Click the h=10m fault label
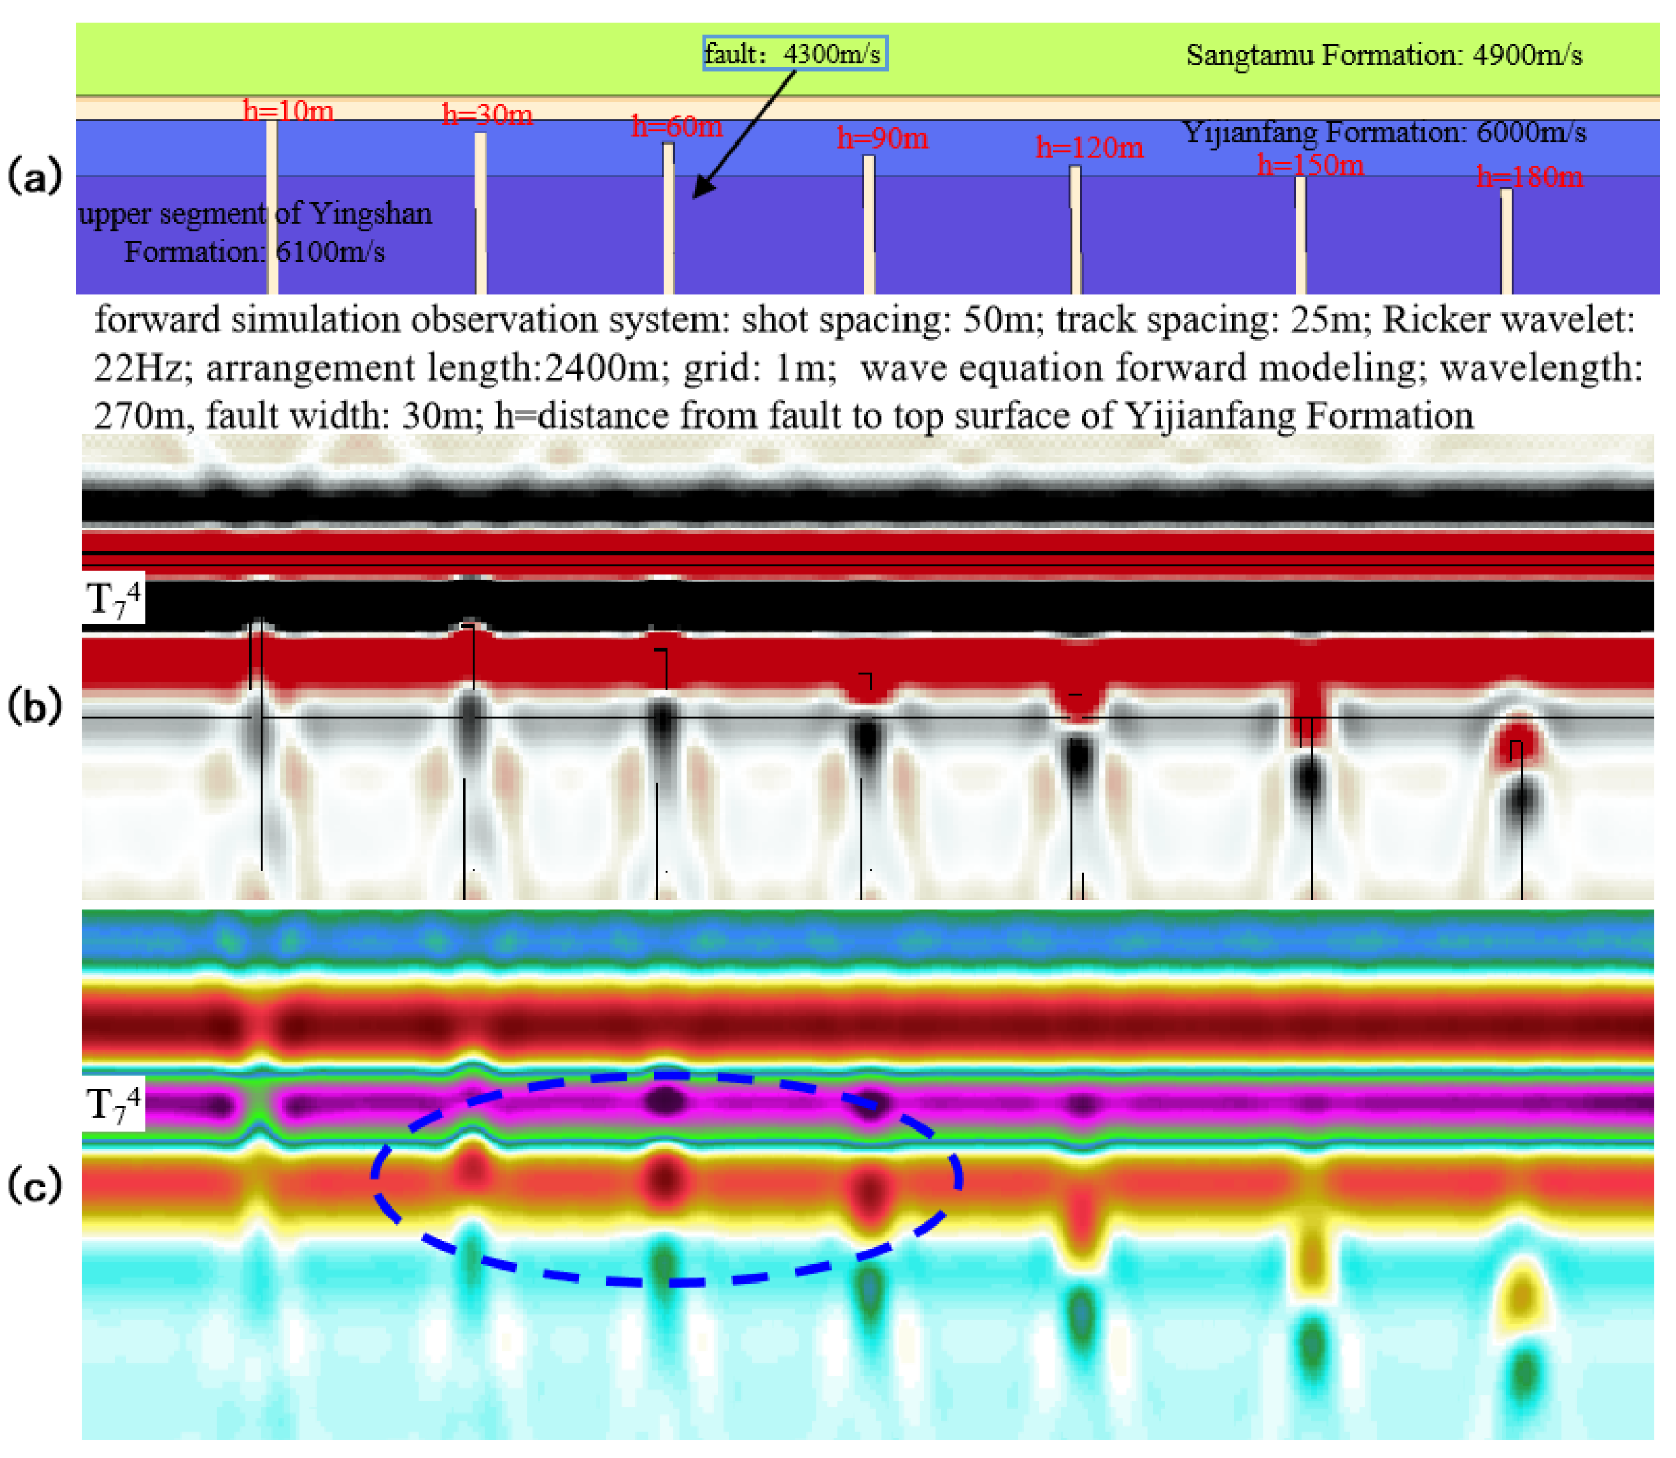 click(x=288, y=110)
